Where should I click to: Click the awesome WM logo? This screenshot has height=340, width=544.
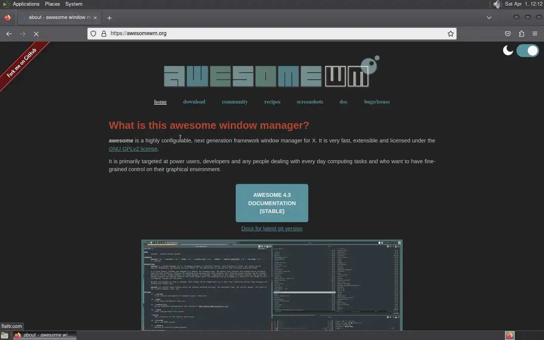(x=272, y=71)
